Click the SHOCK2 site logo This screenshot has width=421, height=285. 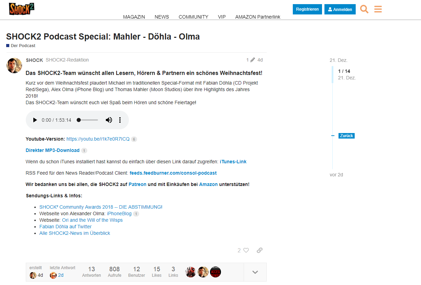click(x=22, y=9)
